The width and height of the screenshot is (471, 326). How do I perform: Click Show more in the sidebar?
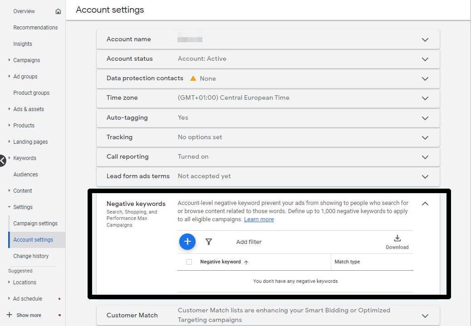pyautogui.click(x=29, y=315)
